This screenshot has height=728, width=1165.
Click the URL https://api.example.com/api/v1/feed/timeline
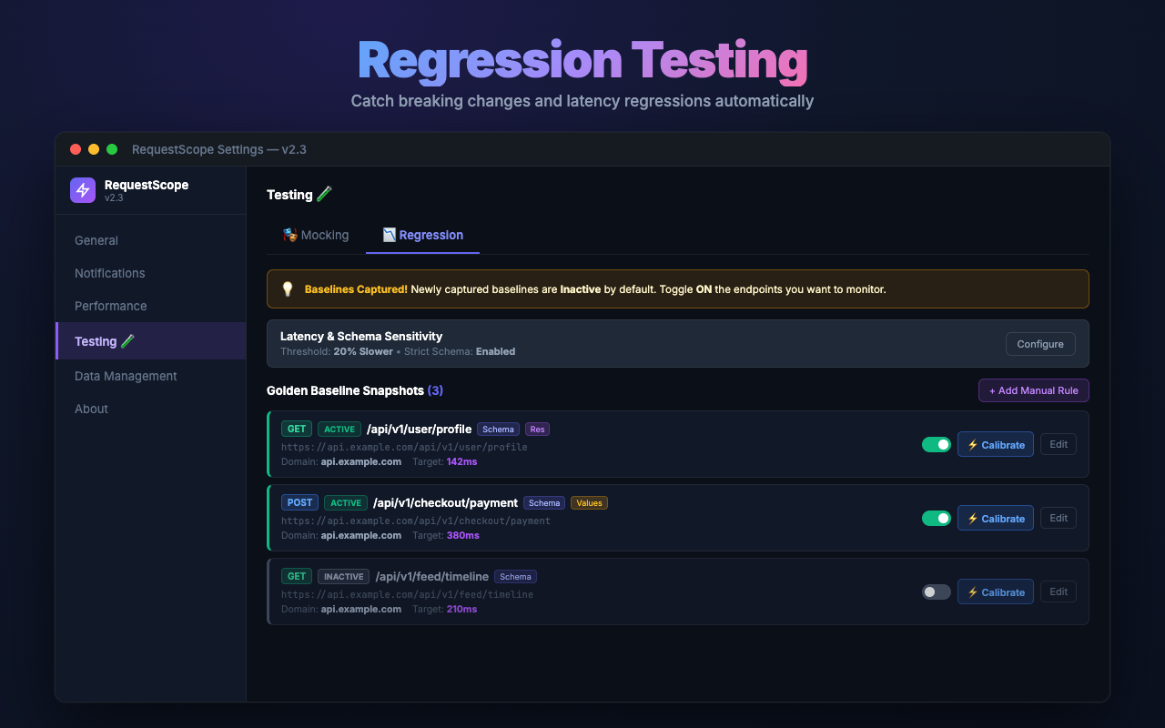(407, 594)
